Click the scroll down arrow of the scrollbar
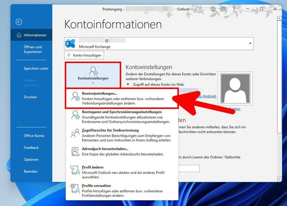 click(279, 179)
